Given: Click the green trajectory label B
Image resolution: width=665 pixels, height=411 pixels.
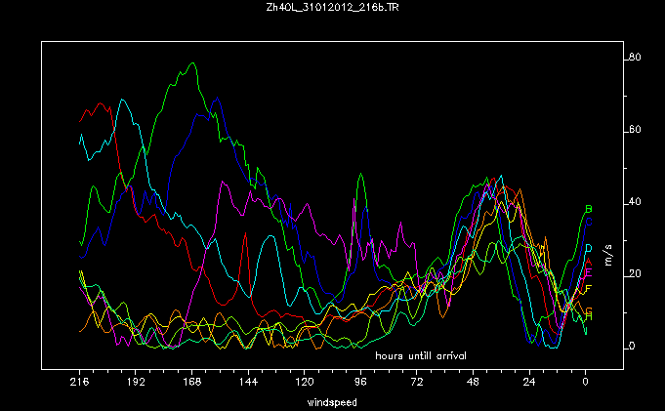Looking at the screenshot, I should click(x=588, y=209).
